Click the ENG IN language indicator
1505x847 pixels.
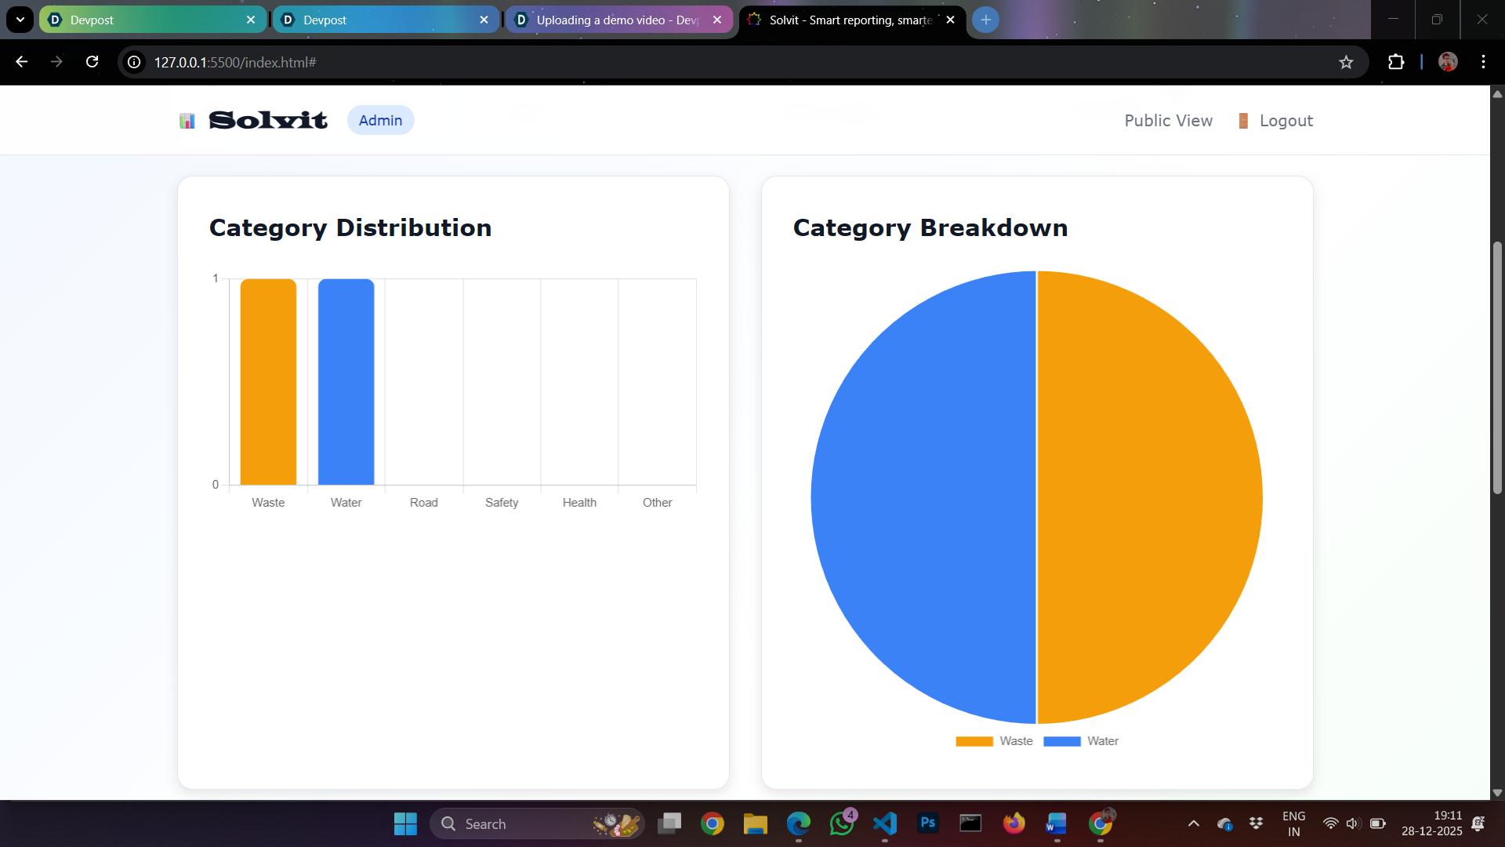tap(1293, 823)
